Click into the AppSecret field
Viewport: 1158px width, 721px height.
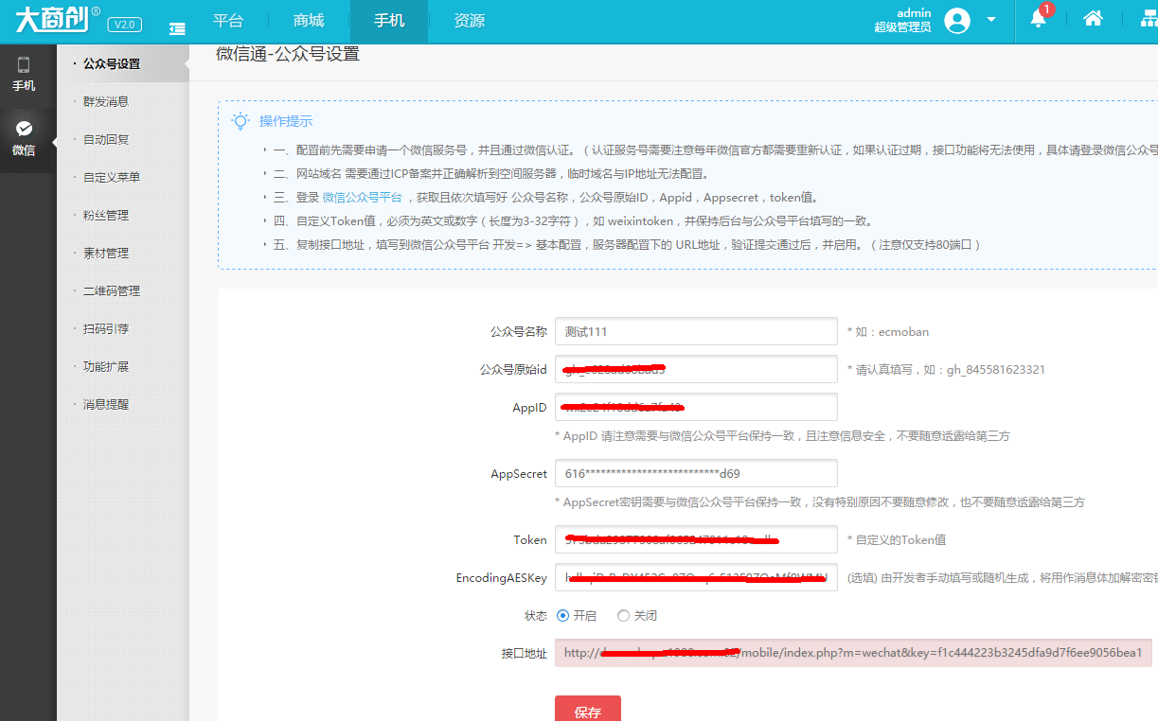coord(696,473)
